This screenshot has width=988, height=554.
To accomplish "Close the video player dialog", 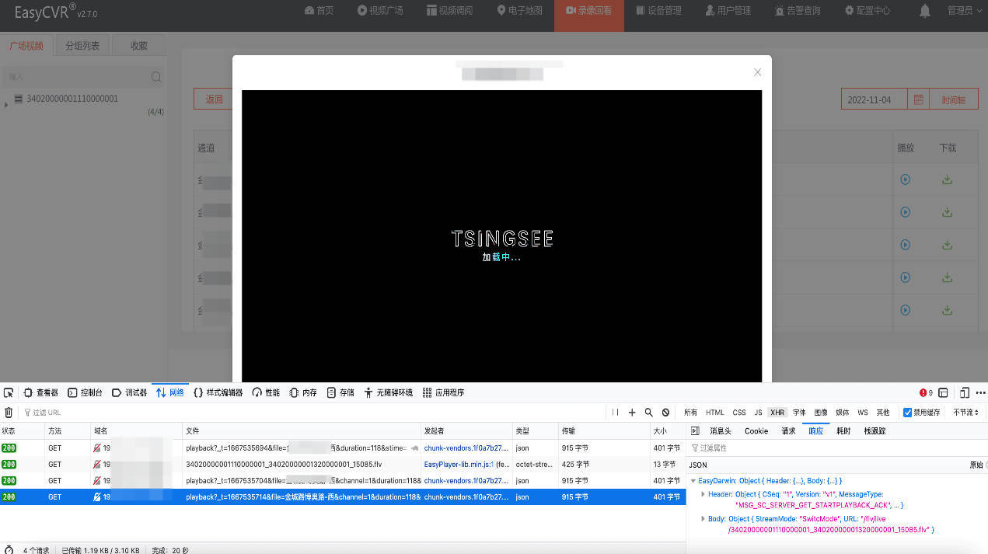I will (757, 72).
